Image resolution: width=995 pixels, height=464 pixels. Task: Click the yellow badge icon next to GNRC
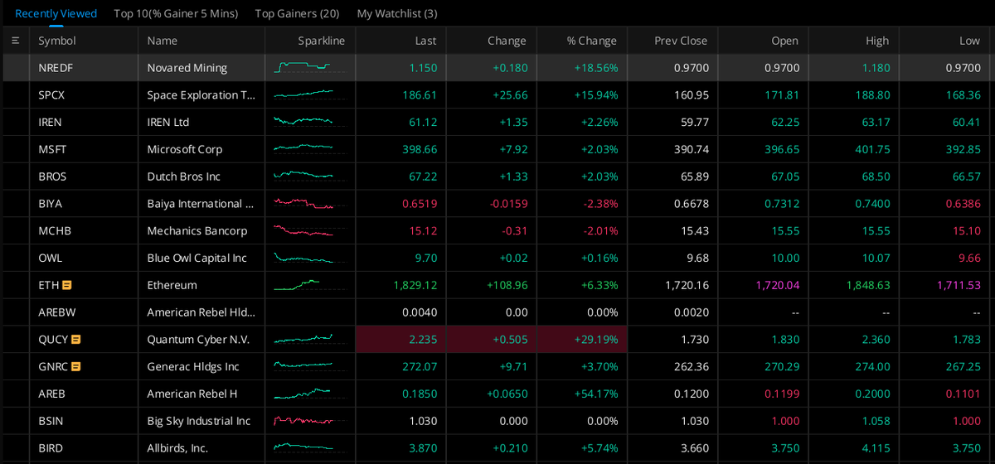point(75,366)
